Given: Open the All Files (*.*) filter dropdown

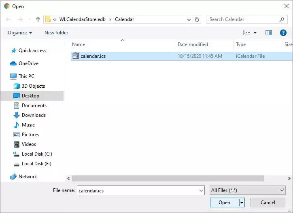Looking at the screenshot, I should pos(248,190).
